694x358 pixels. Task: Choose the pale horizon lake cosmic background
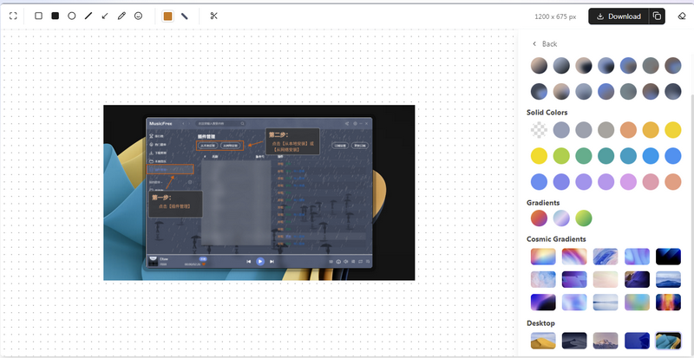point(606,303)
